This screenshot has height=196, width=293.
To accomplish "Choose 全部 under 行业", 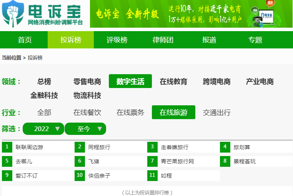I will click(x=44, y=112).
